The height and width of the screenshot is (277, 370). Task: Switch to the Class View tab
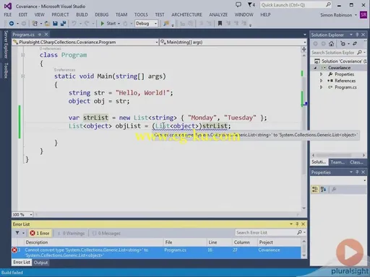click(356, 162)
